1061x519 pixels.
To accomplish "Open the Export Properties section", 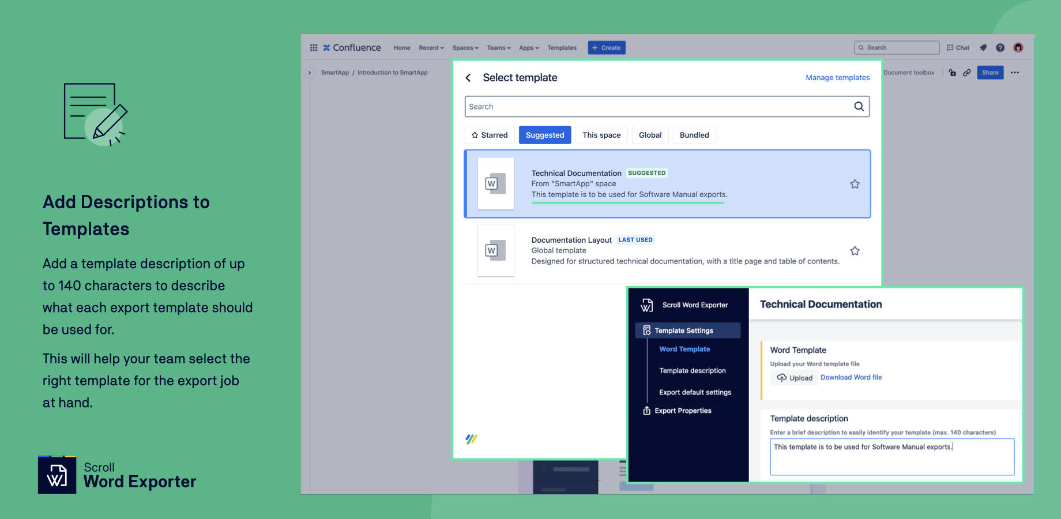I will (683, 411).
